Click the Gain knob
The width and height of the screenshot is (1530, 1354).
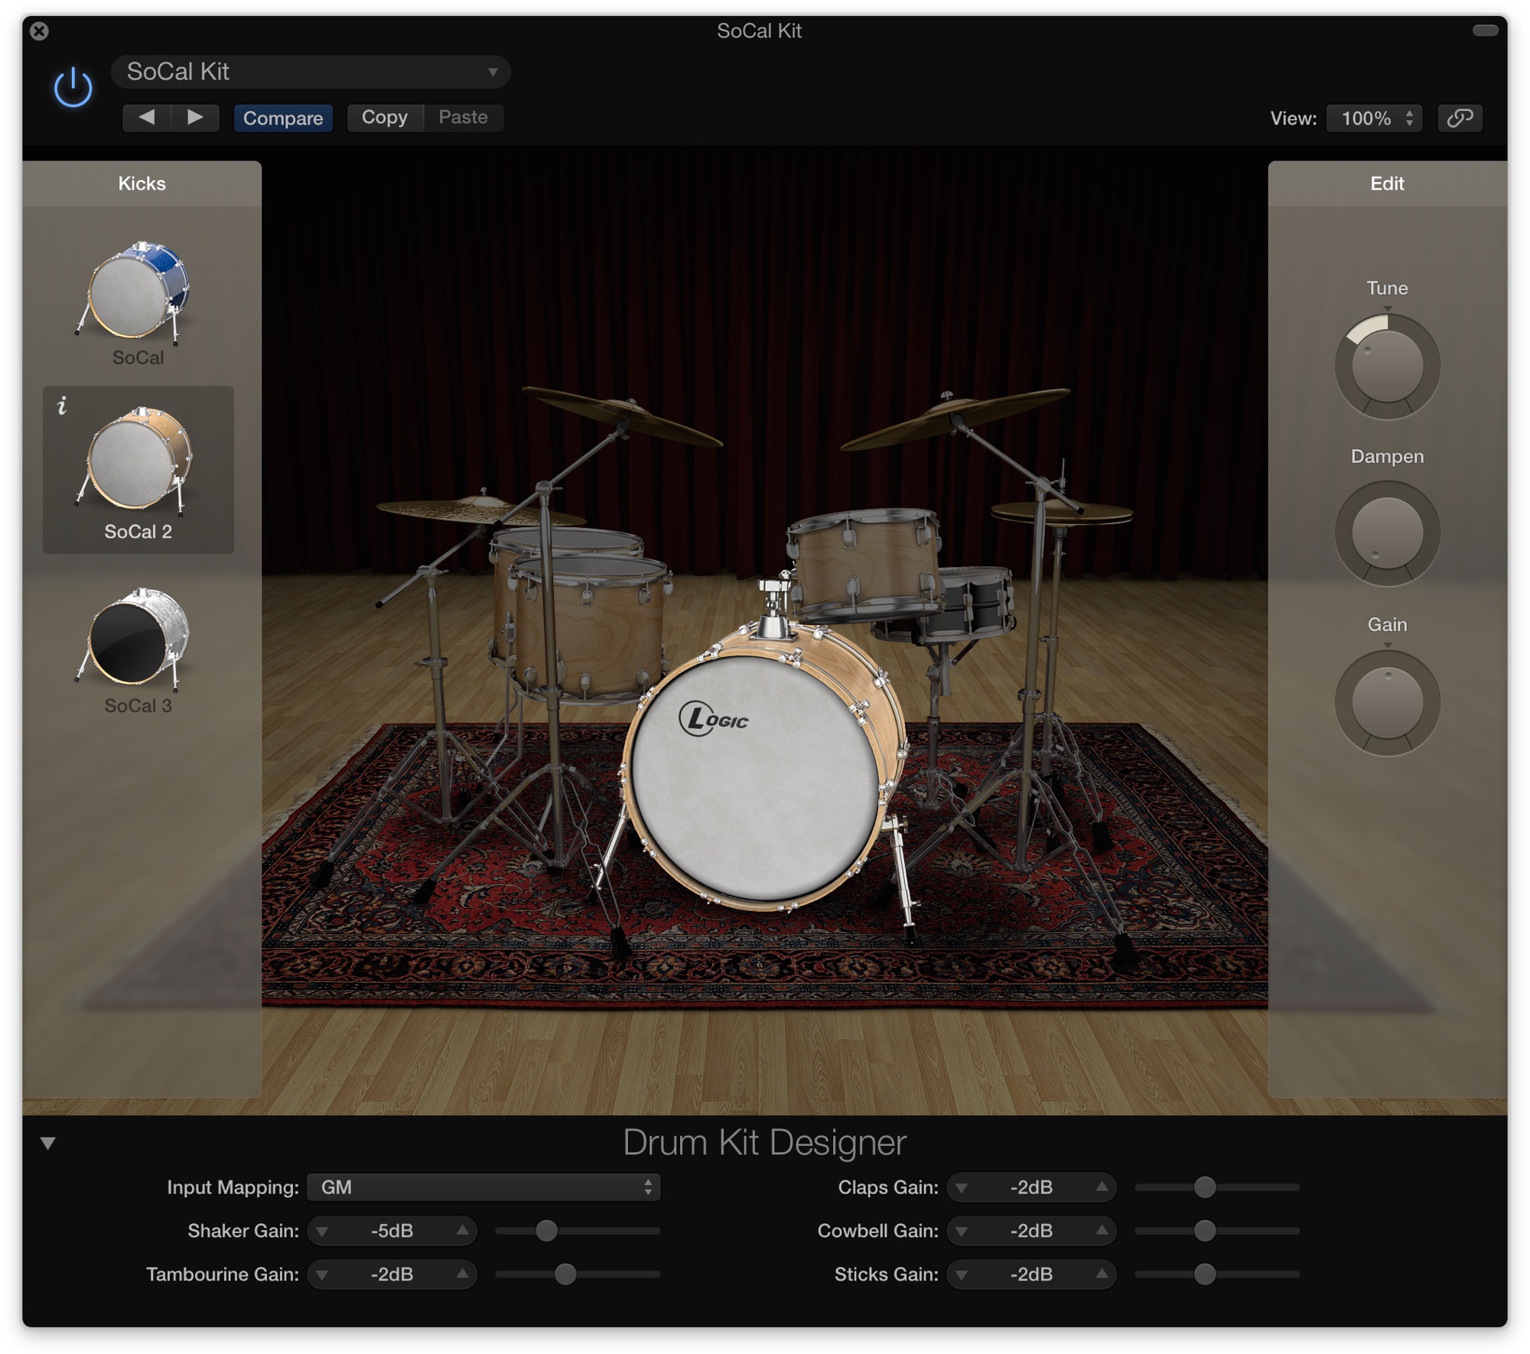coord(1387,702)
